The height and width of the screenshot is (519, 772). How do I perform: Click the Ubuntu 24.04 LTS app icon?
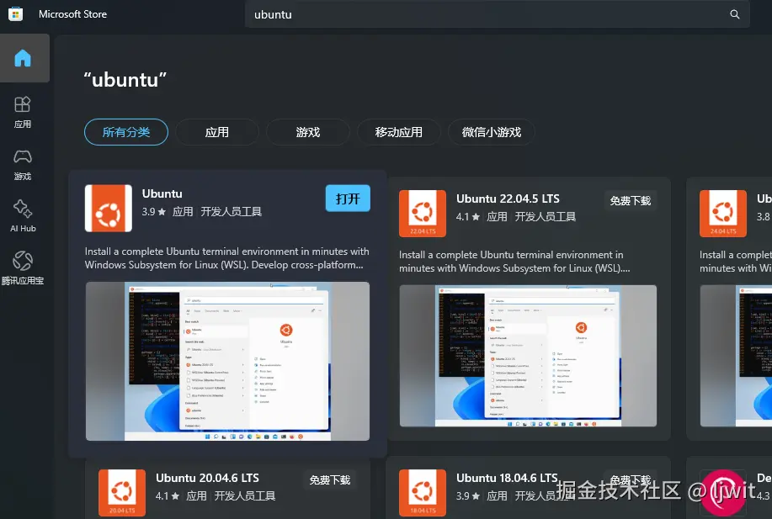coord(723,214)
